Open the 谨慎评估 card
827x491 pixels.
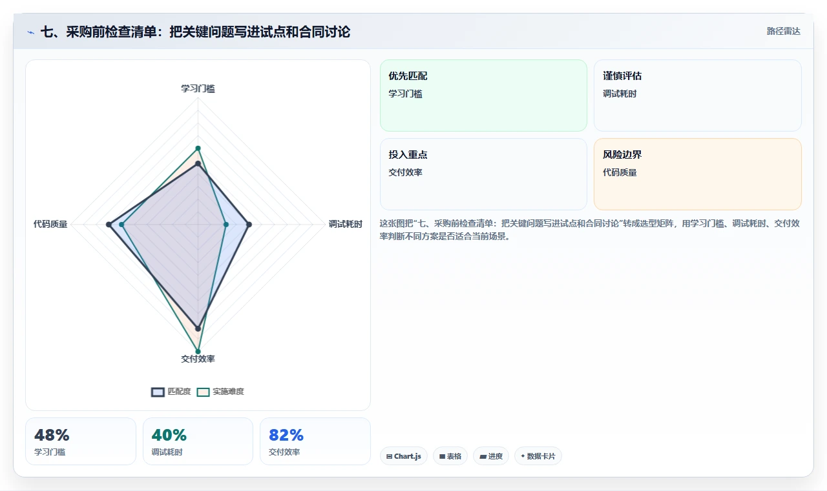[697, 95]
